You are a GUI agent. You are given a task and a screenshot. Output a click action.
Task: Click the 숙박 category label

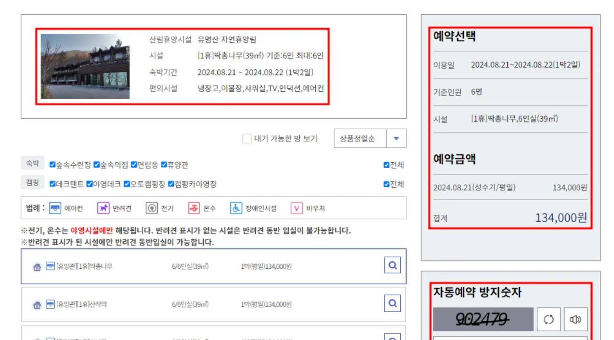pyautogui.click(x=32, y=163)
